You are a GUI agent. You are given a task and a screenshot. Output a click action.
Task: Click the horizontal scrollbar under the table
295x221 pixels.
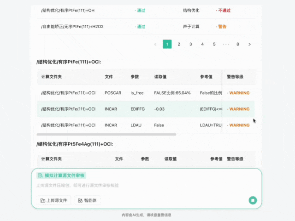106,135
